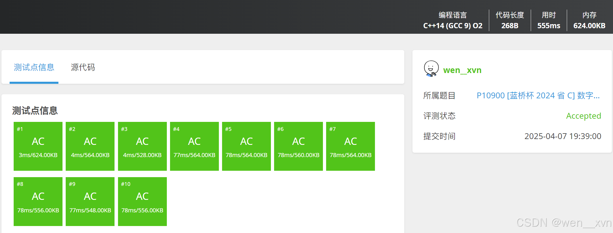Click the C++14 (GCC 9) O2 language value
Screen dimensions: 613x233
point(453,26)
